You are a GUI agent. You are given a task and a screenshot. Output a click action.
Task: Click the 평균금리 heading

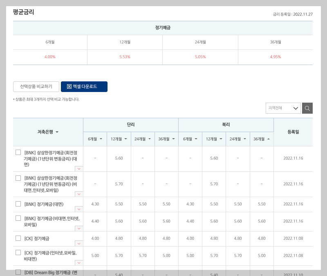pyautogui.click(x=23, y=12)
